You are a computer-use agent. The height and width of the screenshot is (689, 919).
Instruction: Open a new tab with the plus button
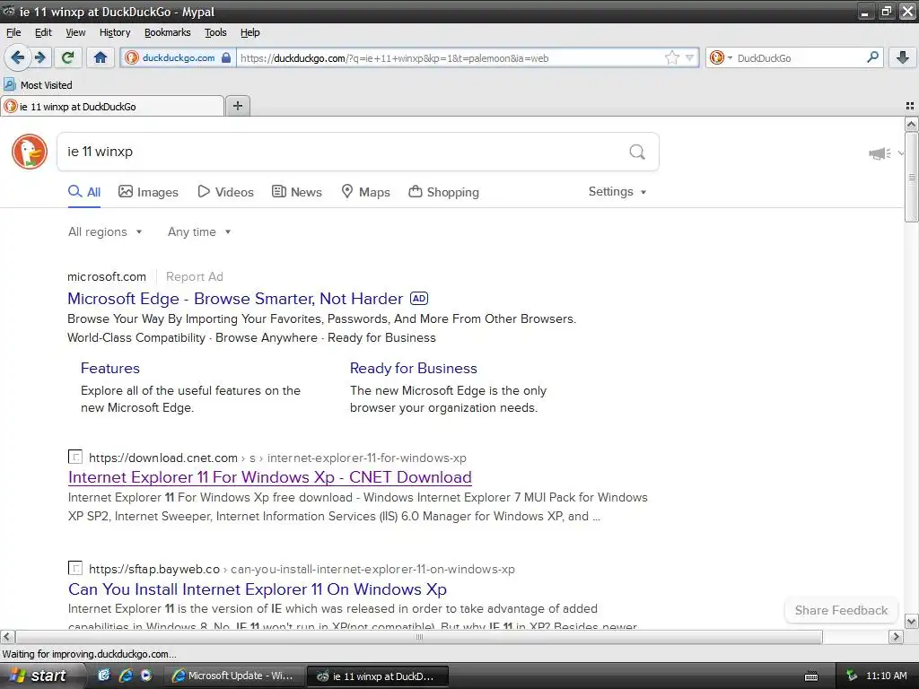[237, 106]
